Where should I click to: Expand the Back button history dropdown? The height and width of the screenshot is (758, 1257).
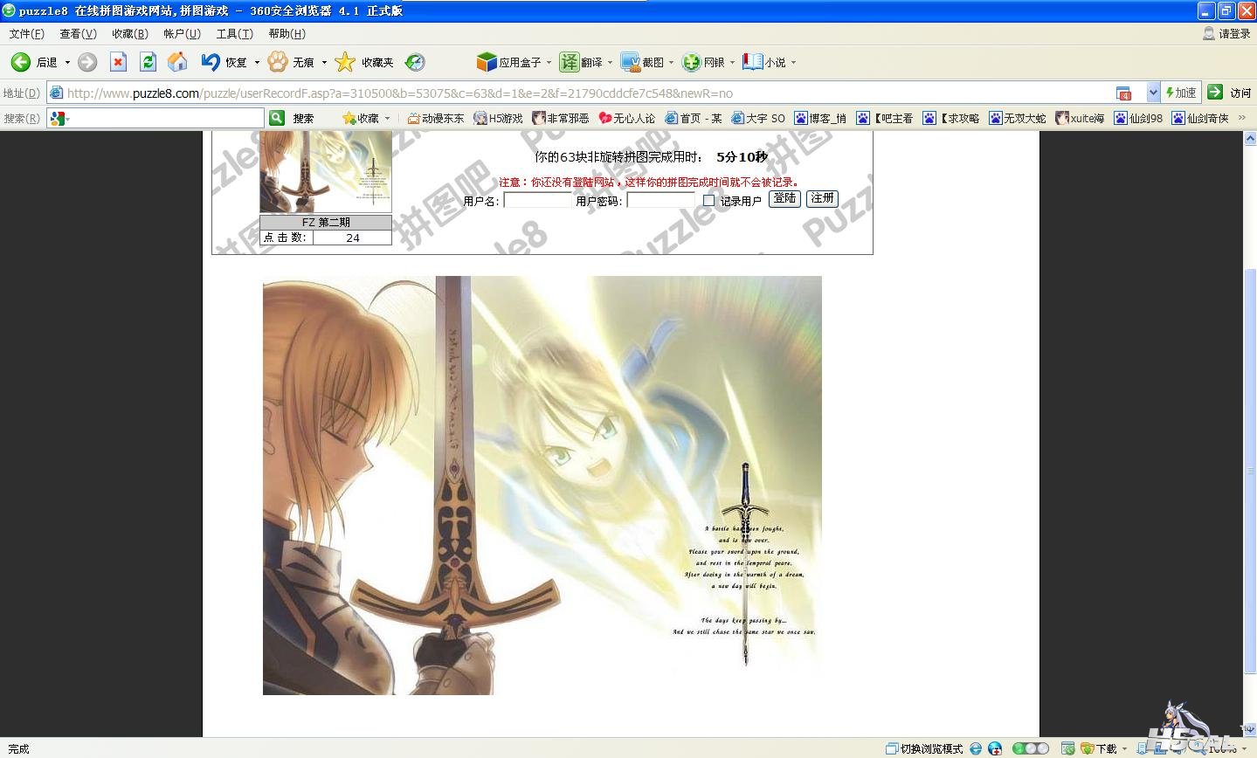[x=67, y=63]
